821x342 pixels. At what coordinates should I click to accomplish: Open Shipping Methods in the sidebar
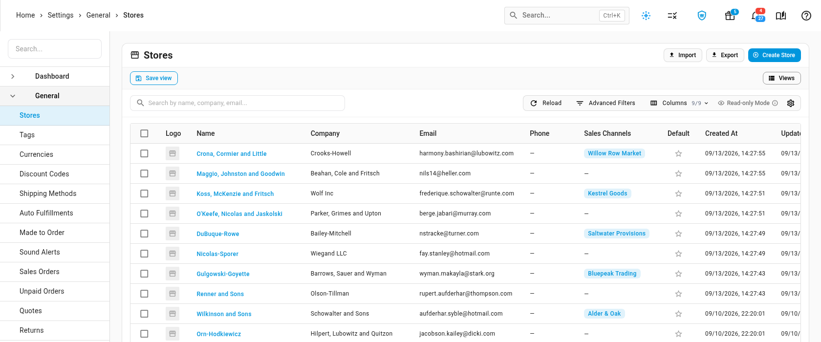pos(55,193)
